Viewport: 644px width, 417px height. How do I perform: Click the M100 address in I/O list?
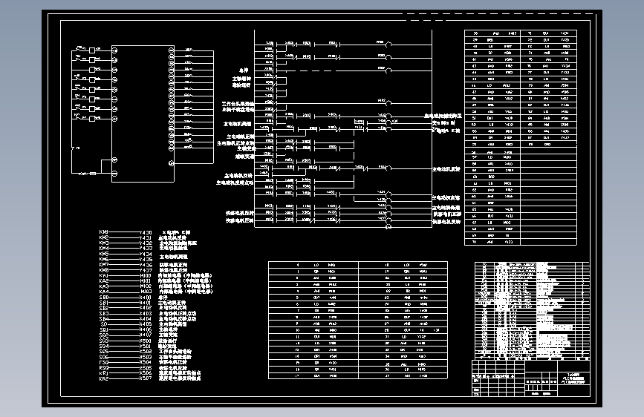pos(146,275)
